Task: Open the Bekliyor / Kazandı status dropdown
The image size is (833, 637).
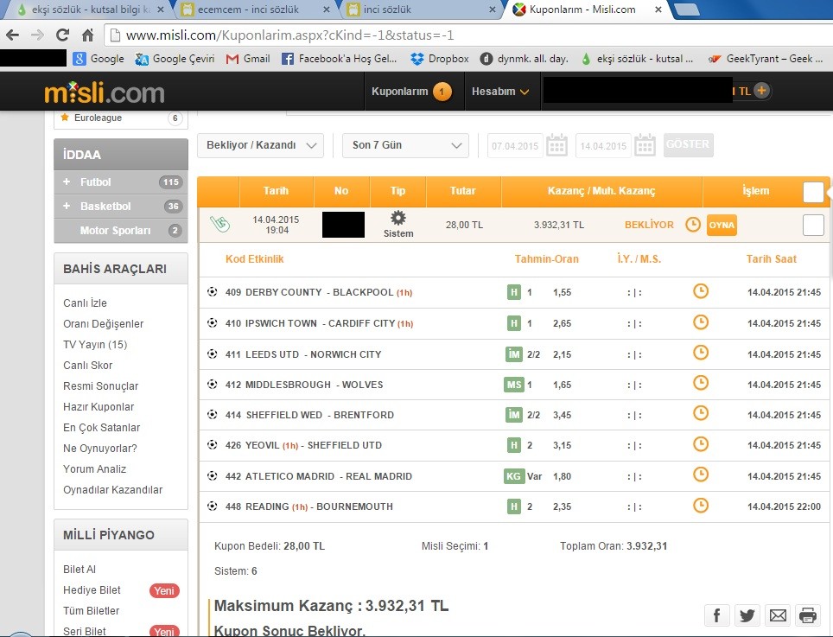Action: (x=260, y=145)
